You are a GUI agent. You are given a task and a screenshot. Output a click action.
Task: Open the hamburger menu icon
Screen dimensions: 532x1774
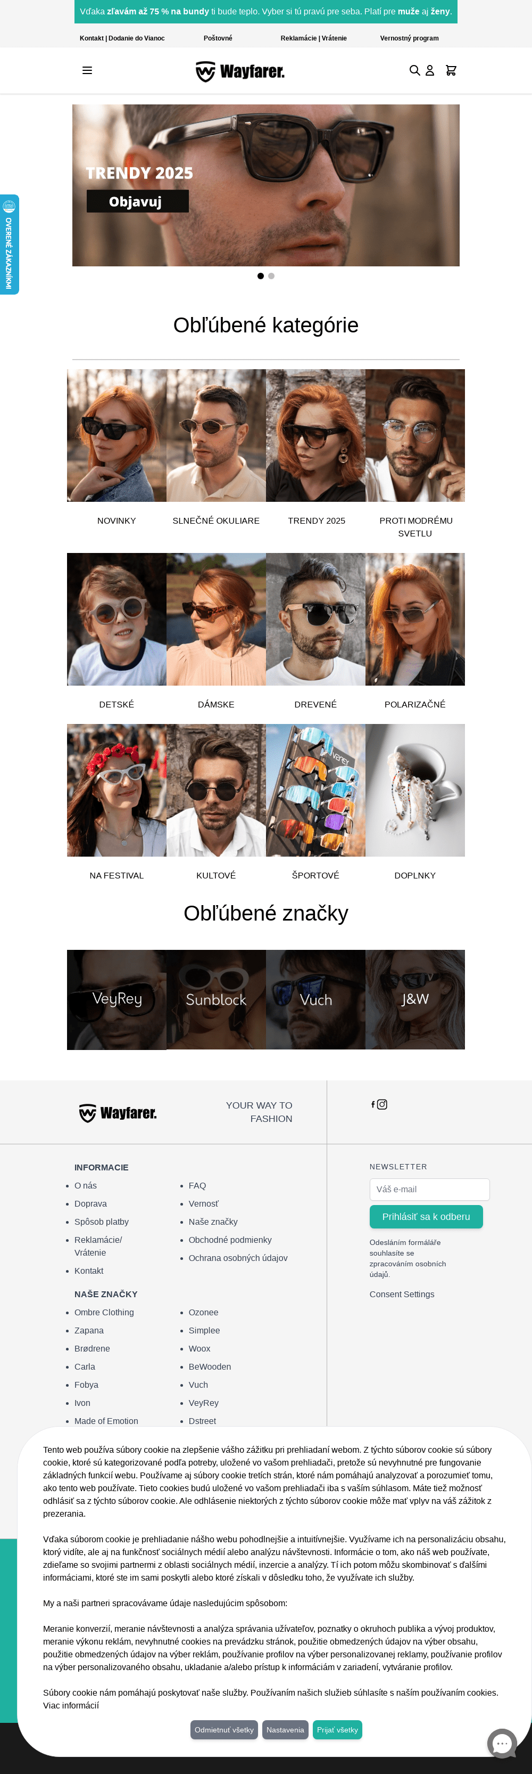(87, 70)
